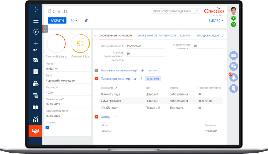The height and width of the screenshot is (154, 268).
Task: Click the Назва field with Віста Ltd
Action: (x=68, y=69)
